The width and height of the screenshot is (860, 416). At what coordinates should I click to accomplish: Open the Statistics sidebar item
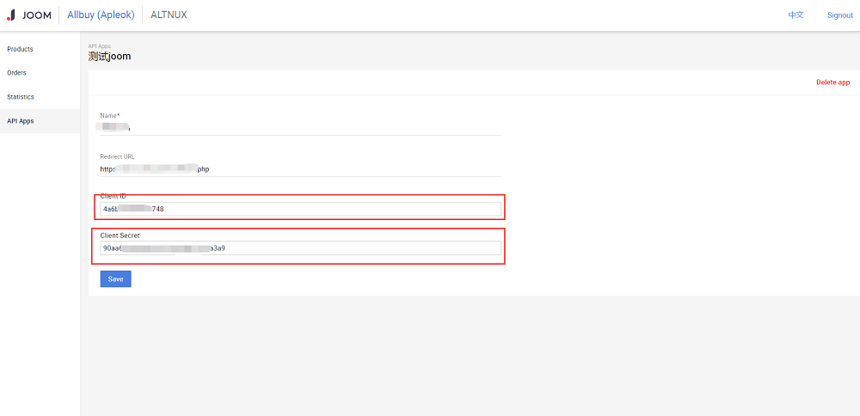[x=21, y=97]
